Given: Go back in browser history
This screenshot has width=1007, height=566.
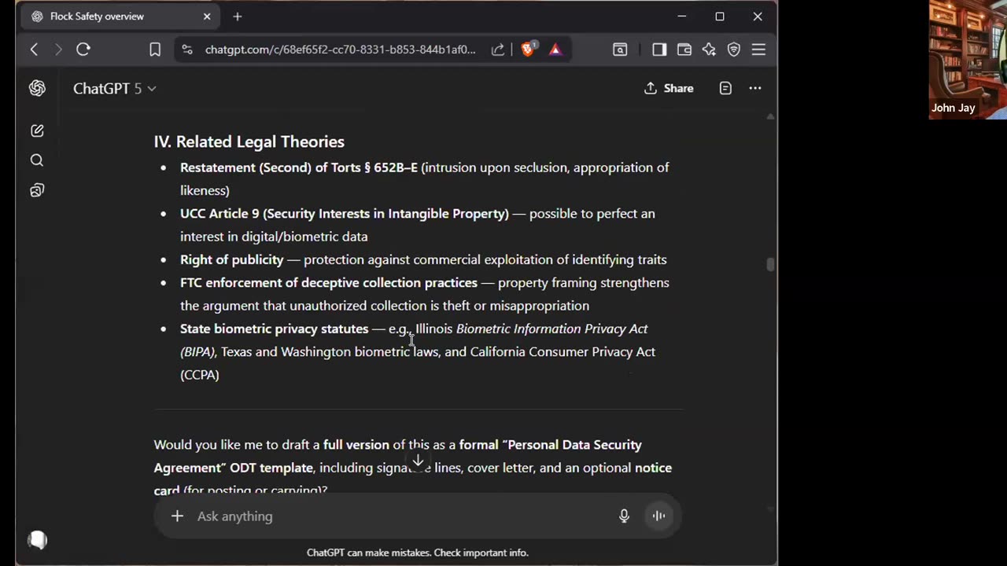Looking at the screenshot, I should [34, 50].
